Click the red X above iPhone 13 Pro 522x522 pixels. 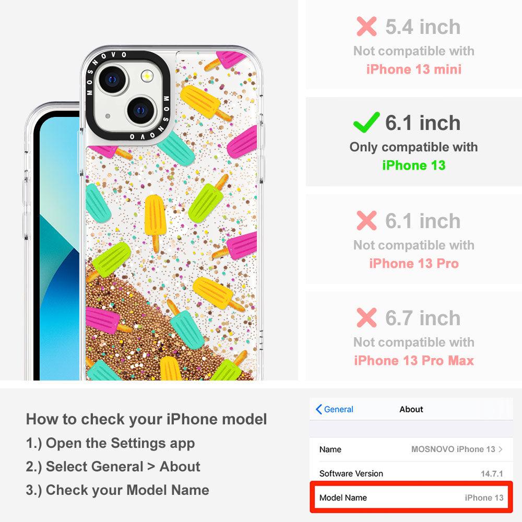pos(366,220)
